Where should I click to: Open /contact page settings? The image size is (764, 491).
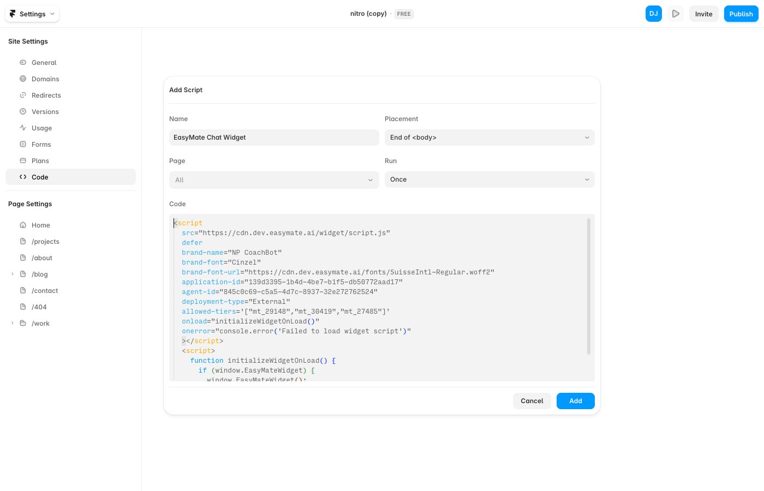[x=70, y=290]
